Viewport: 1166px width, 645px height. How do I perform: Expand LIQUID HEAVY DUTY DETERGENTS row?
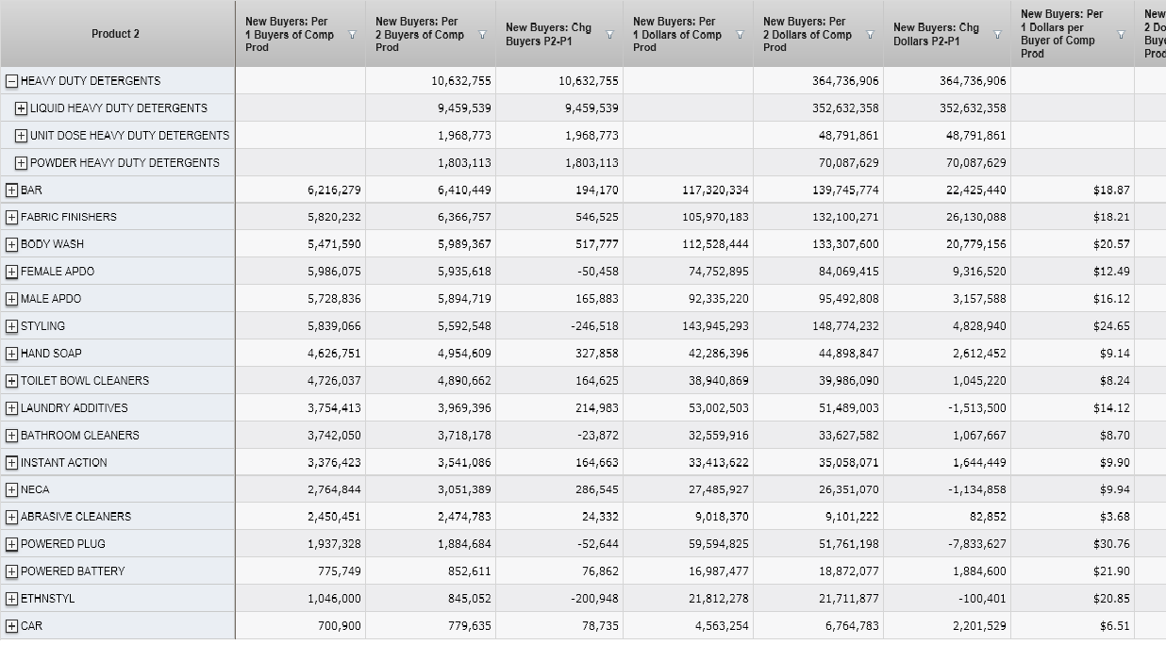[22, 108]
